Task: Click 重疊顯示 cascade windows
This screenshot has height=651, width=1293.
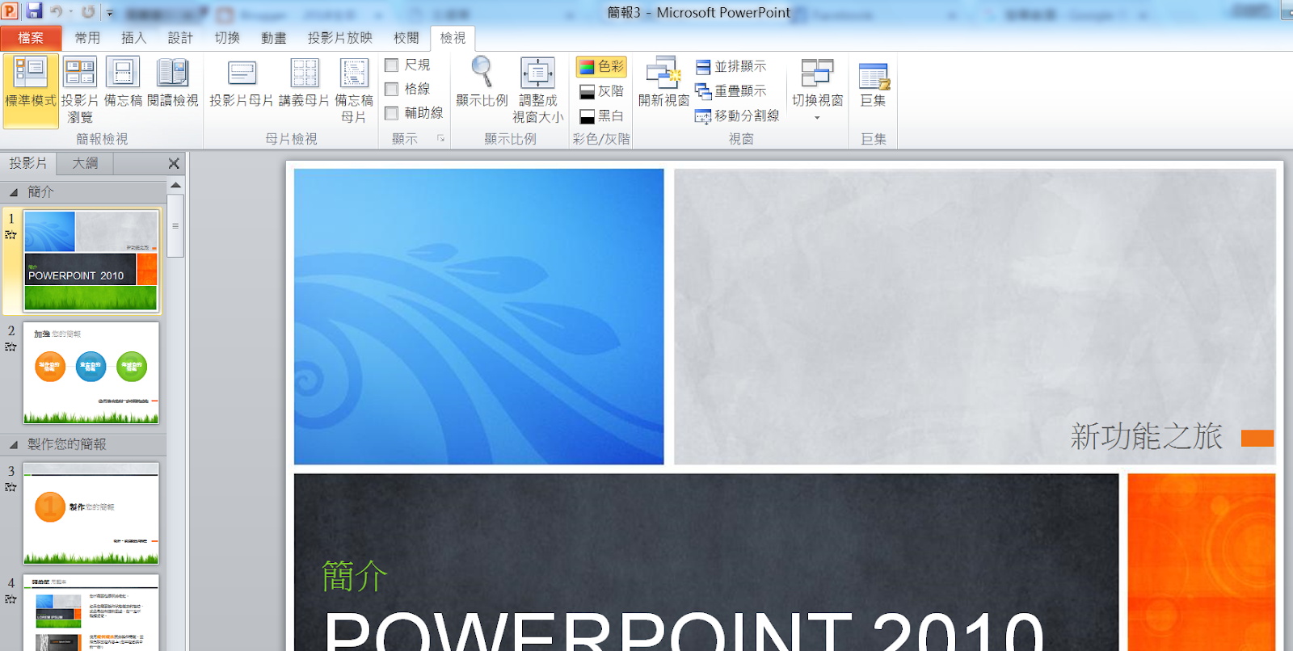Action: click(731, 91)
